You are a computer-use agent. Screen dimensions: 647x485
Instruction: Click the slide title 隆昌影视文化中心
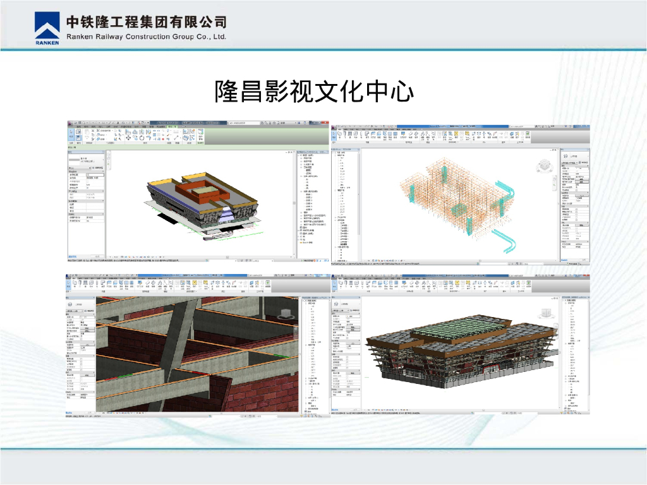[x=314, y=91]
